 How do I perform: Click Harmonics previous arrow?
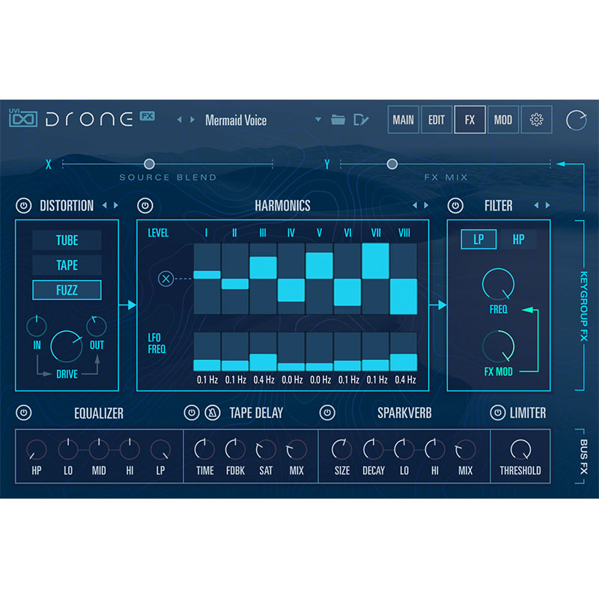pos(415,205)
